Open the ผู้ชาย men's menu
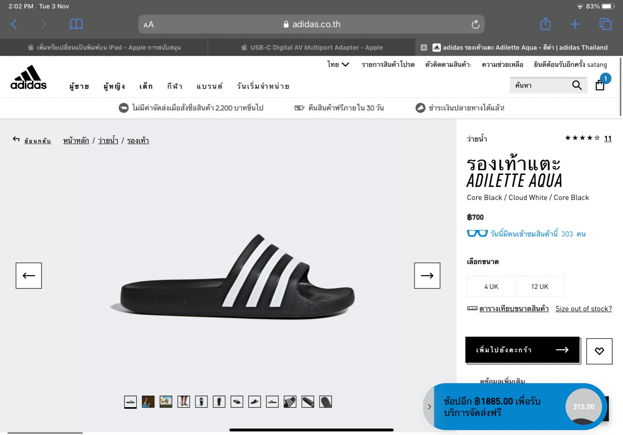623x435 pixels. (x=79, y=86)
